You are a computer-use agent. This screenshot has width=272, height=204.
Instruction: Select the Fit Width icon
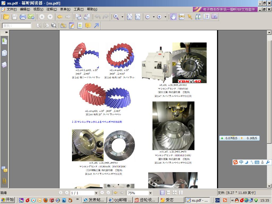(138, 17)
